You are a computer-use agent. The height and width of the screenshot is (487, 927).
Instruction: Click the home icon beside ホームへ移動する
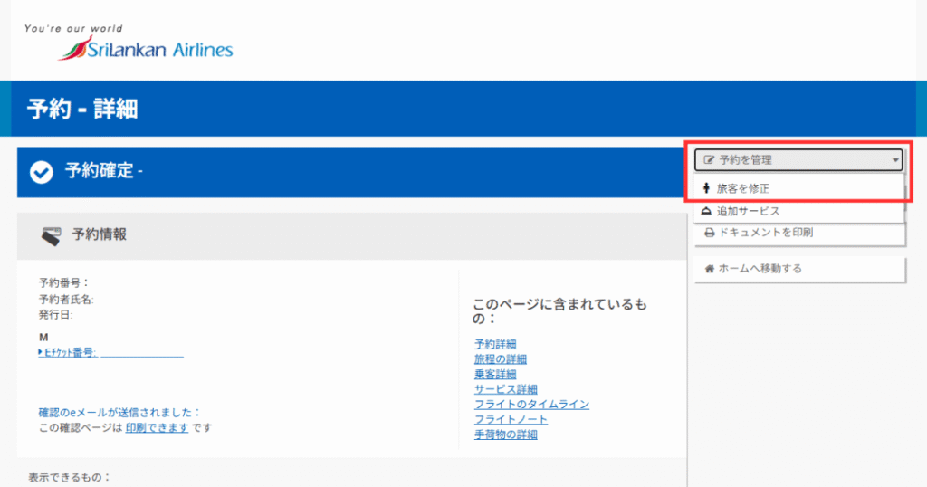coord(710,269)
